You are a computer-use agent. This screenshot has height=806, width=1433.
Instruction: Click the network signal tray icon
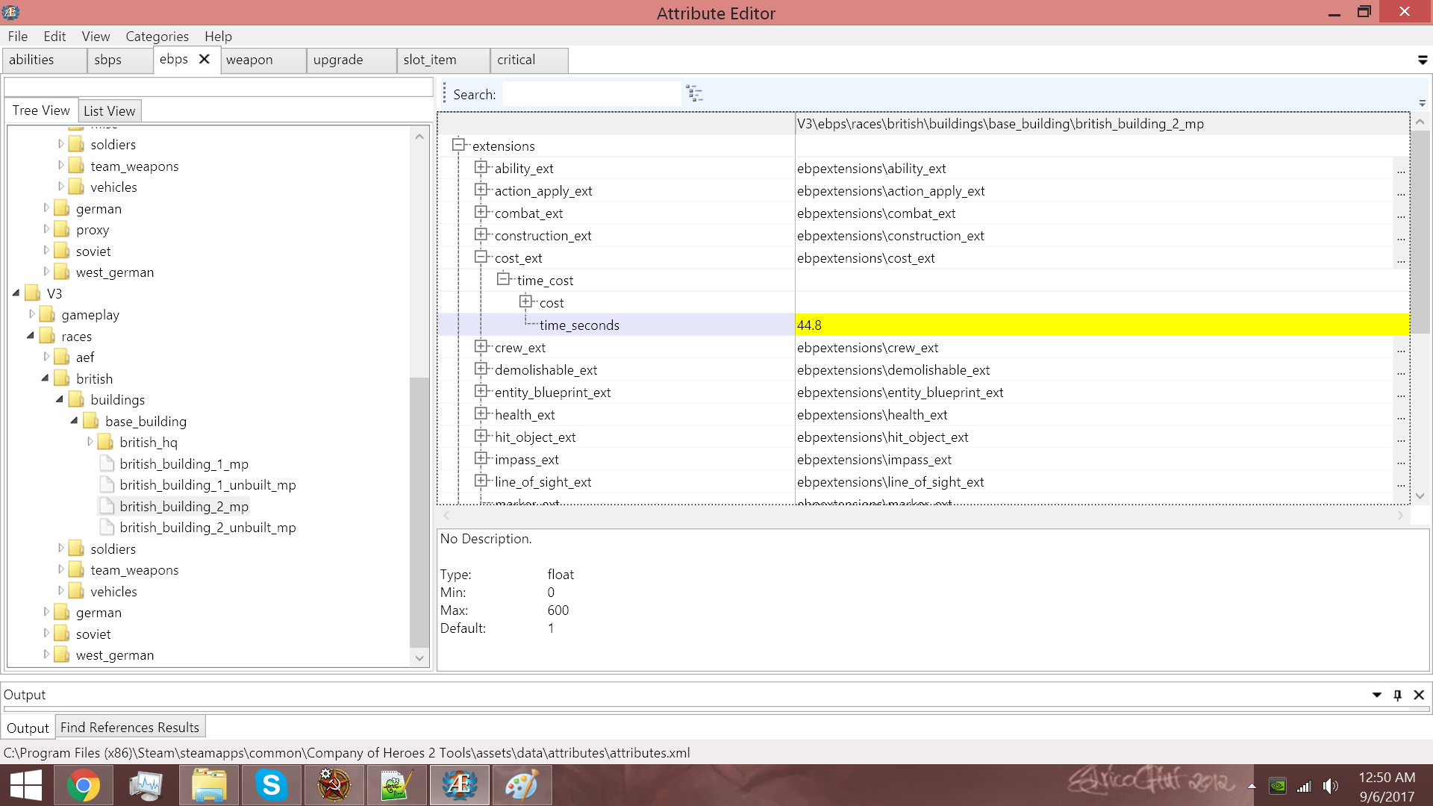(x=1305, y=787)
